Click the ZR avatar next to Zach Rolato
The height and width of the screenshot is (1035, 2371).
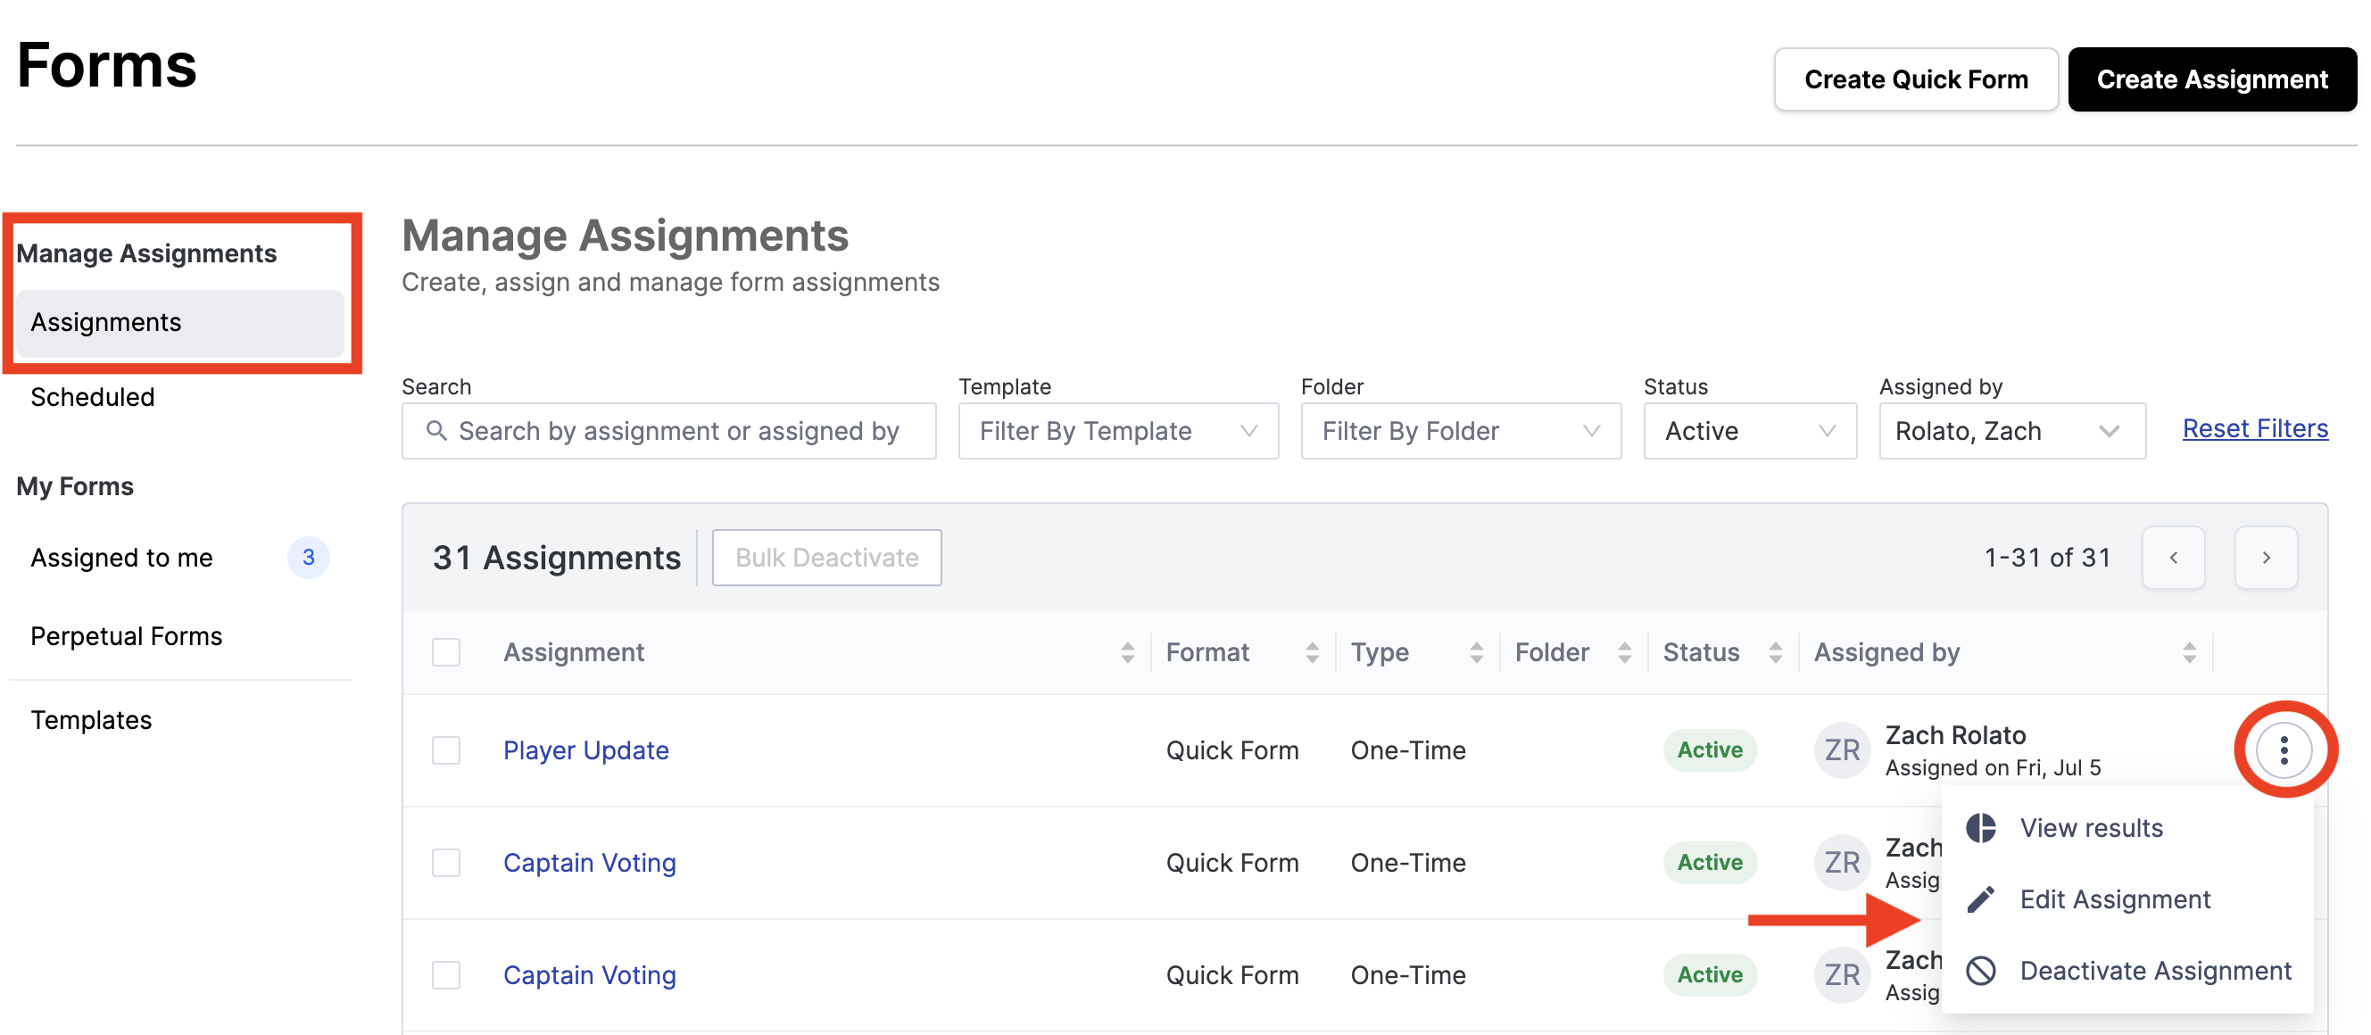coord(1841,749)
